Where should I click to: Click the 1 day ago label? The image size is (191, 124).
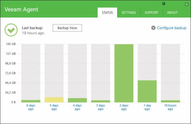147,107
